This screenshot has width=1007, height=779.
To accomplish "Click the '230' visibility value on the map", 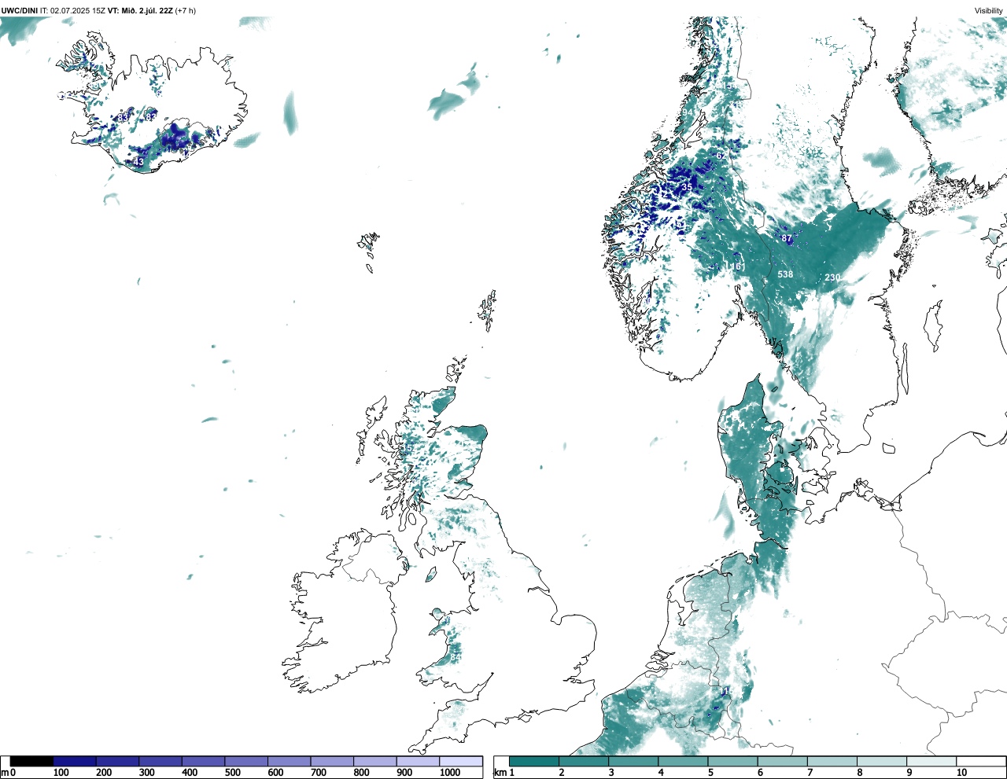I will tap(832, 277).
